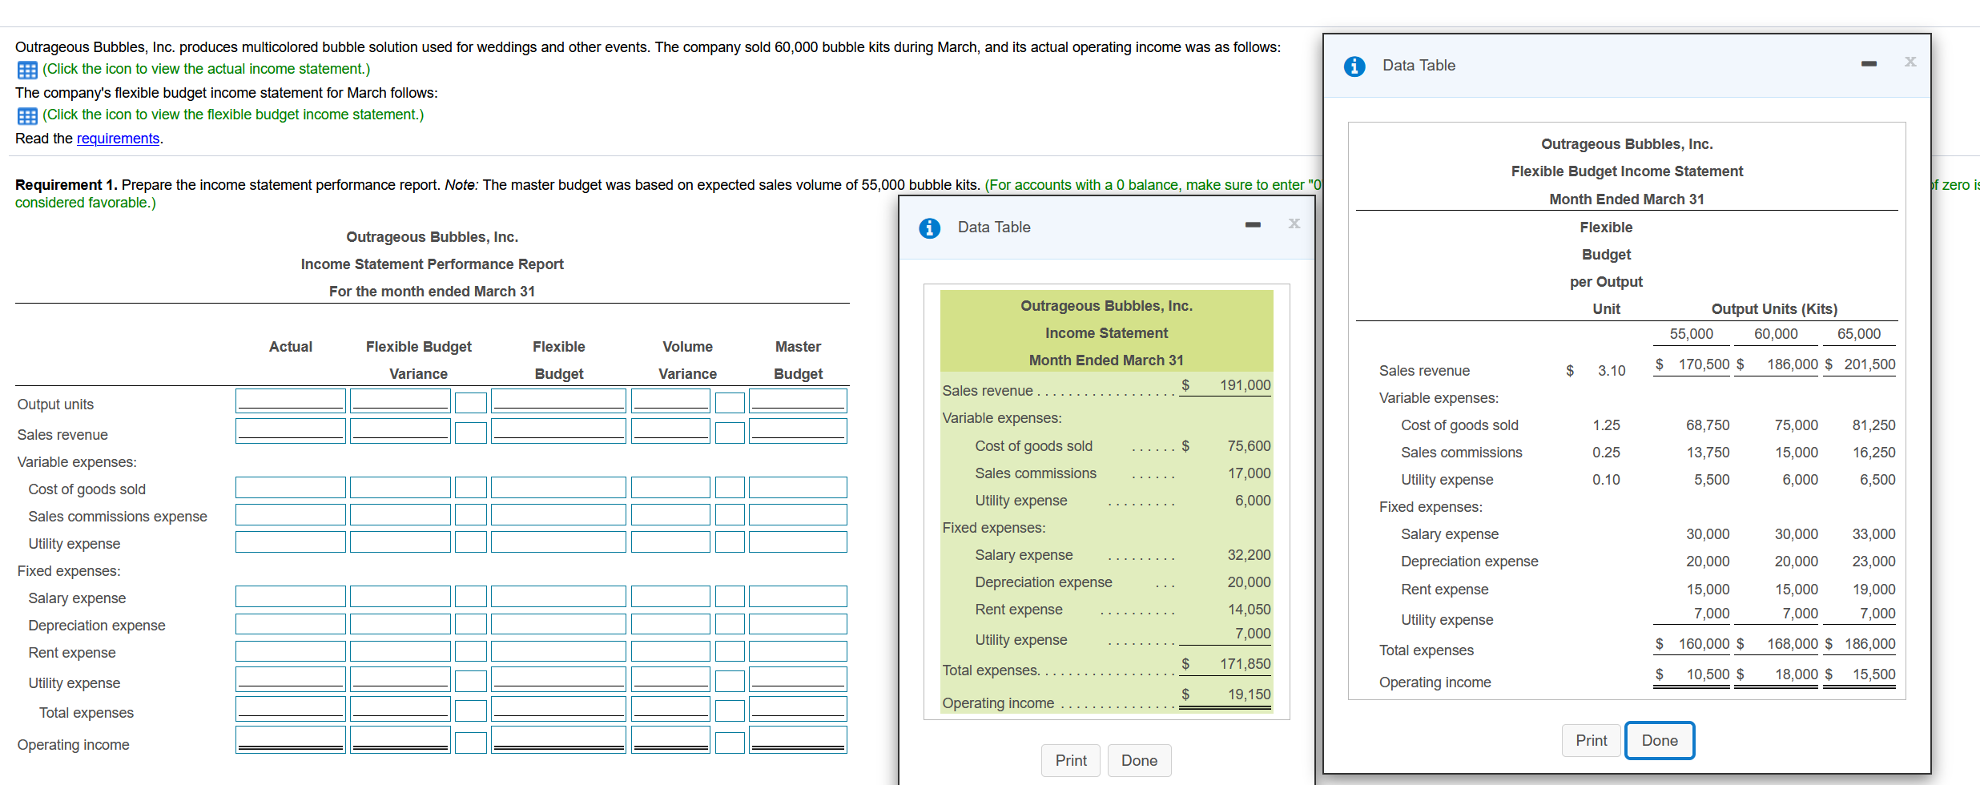Open the requirements link

coord(118,138)
